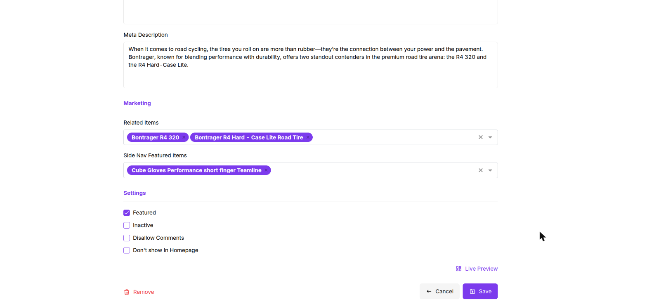Remove Bontrager R4 Hard - Case Lite tag
The width and height of the screenshot is (647, 302).
[308, 137]
